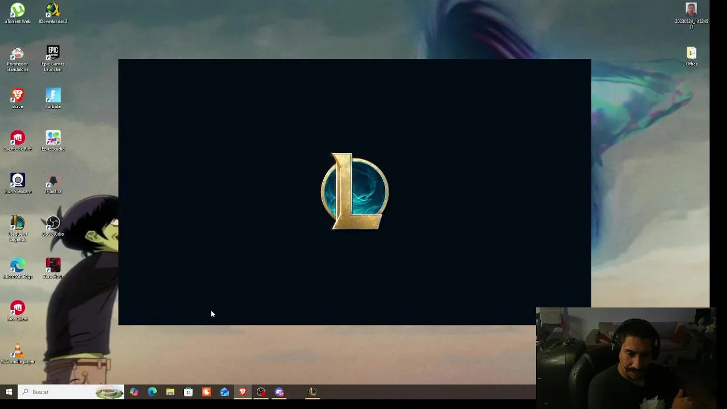Screen dimensions: 727x409
Task: Open Riot Client desktop shortcut
Action: pyautogui.click(x=18, y=311)
